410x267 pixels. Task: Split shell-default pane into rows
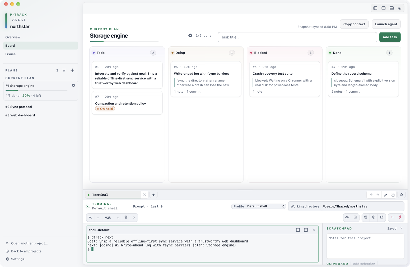pos(306,230)
